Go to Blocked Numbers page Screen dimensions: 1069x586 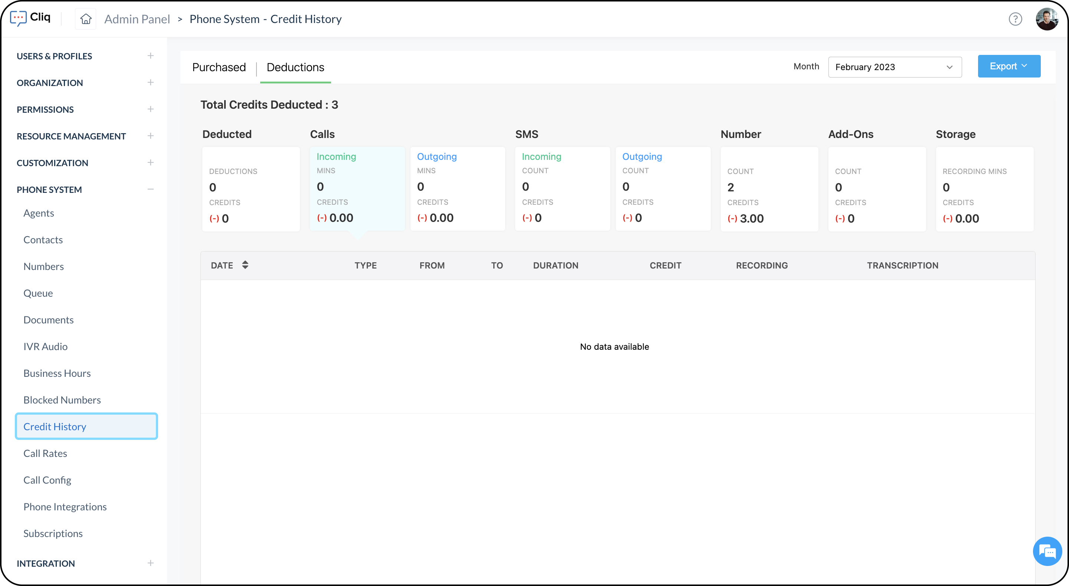(x=62, y=400)
